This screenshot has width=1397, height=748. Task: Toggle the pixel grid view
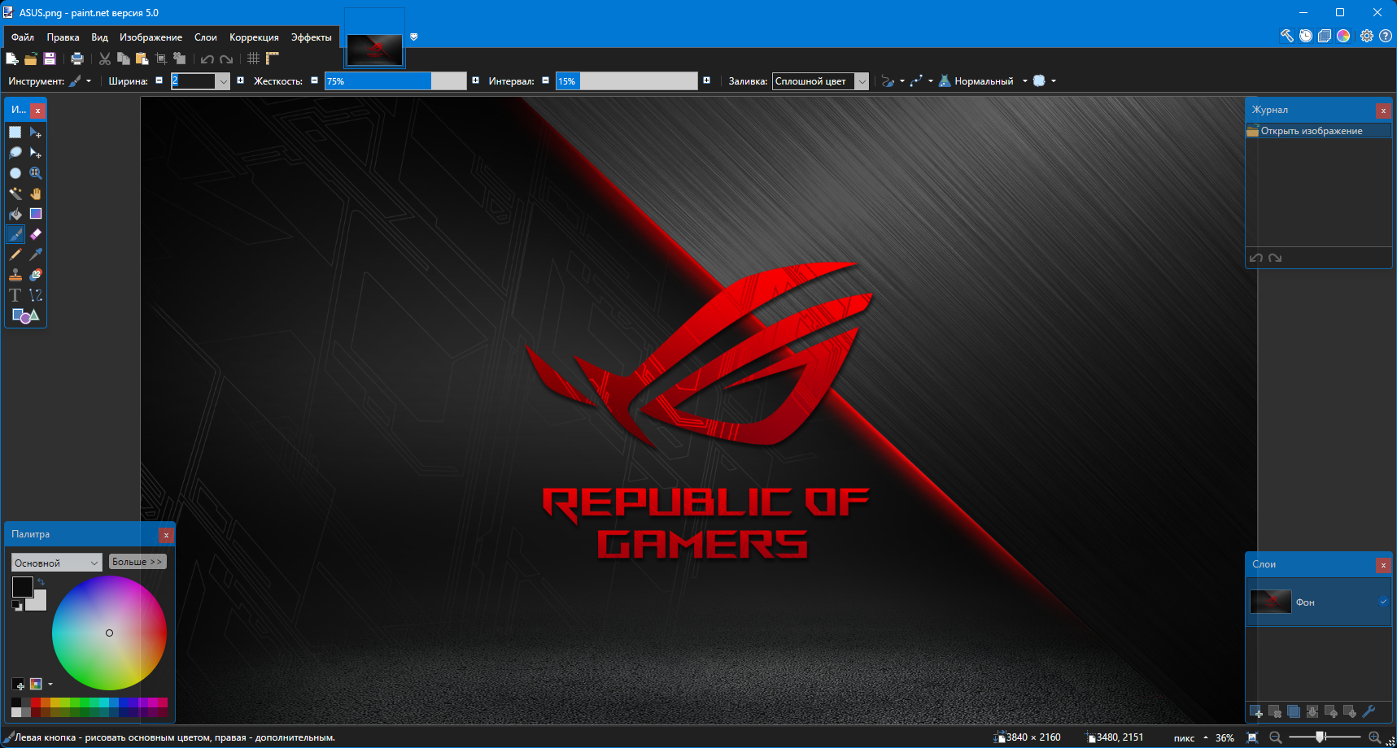[254, 59]
